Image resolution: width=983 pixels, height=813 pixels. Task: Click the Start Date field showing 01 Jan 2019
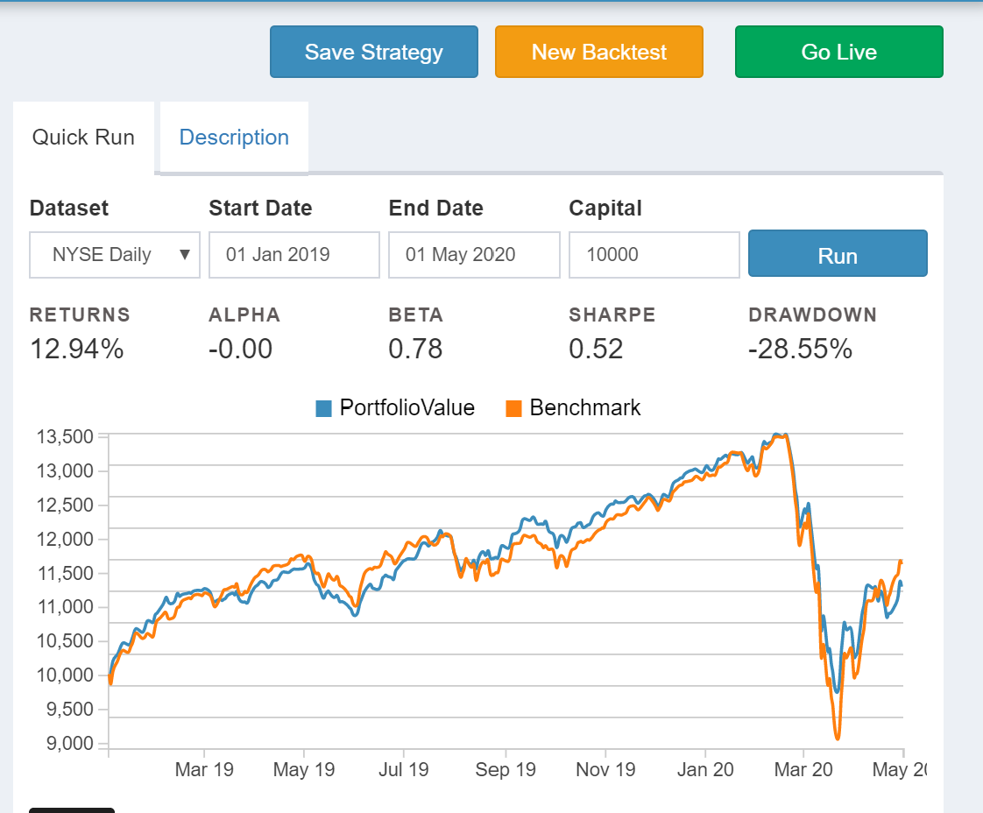[293, 254]
